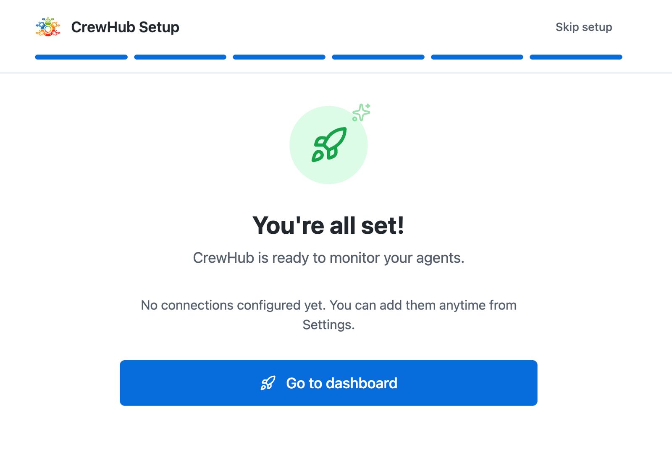Select the last progress step segment

pos(576,57)
